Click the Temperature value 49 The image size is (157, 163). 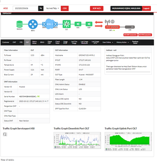click(x=32, y=65)
